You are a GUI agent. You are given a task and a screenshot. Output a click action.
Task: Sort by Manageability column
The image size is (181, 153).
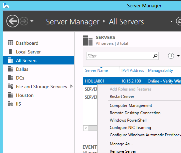pos(160,70)
